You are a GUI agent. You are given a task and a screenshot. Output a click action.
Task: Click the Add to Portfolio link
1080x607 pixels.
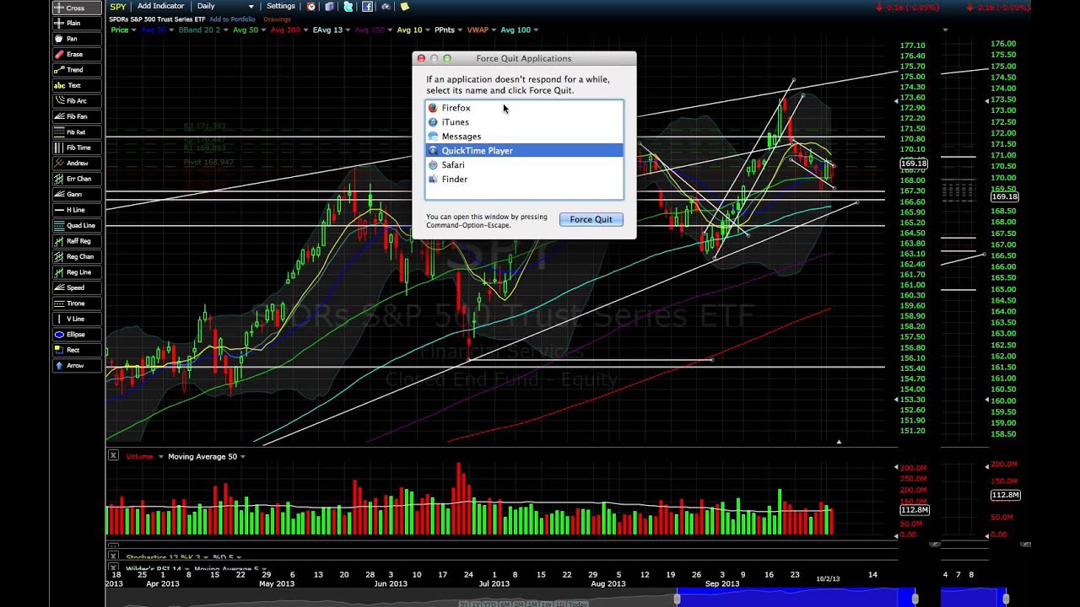click(x=233, y=19)
